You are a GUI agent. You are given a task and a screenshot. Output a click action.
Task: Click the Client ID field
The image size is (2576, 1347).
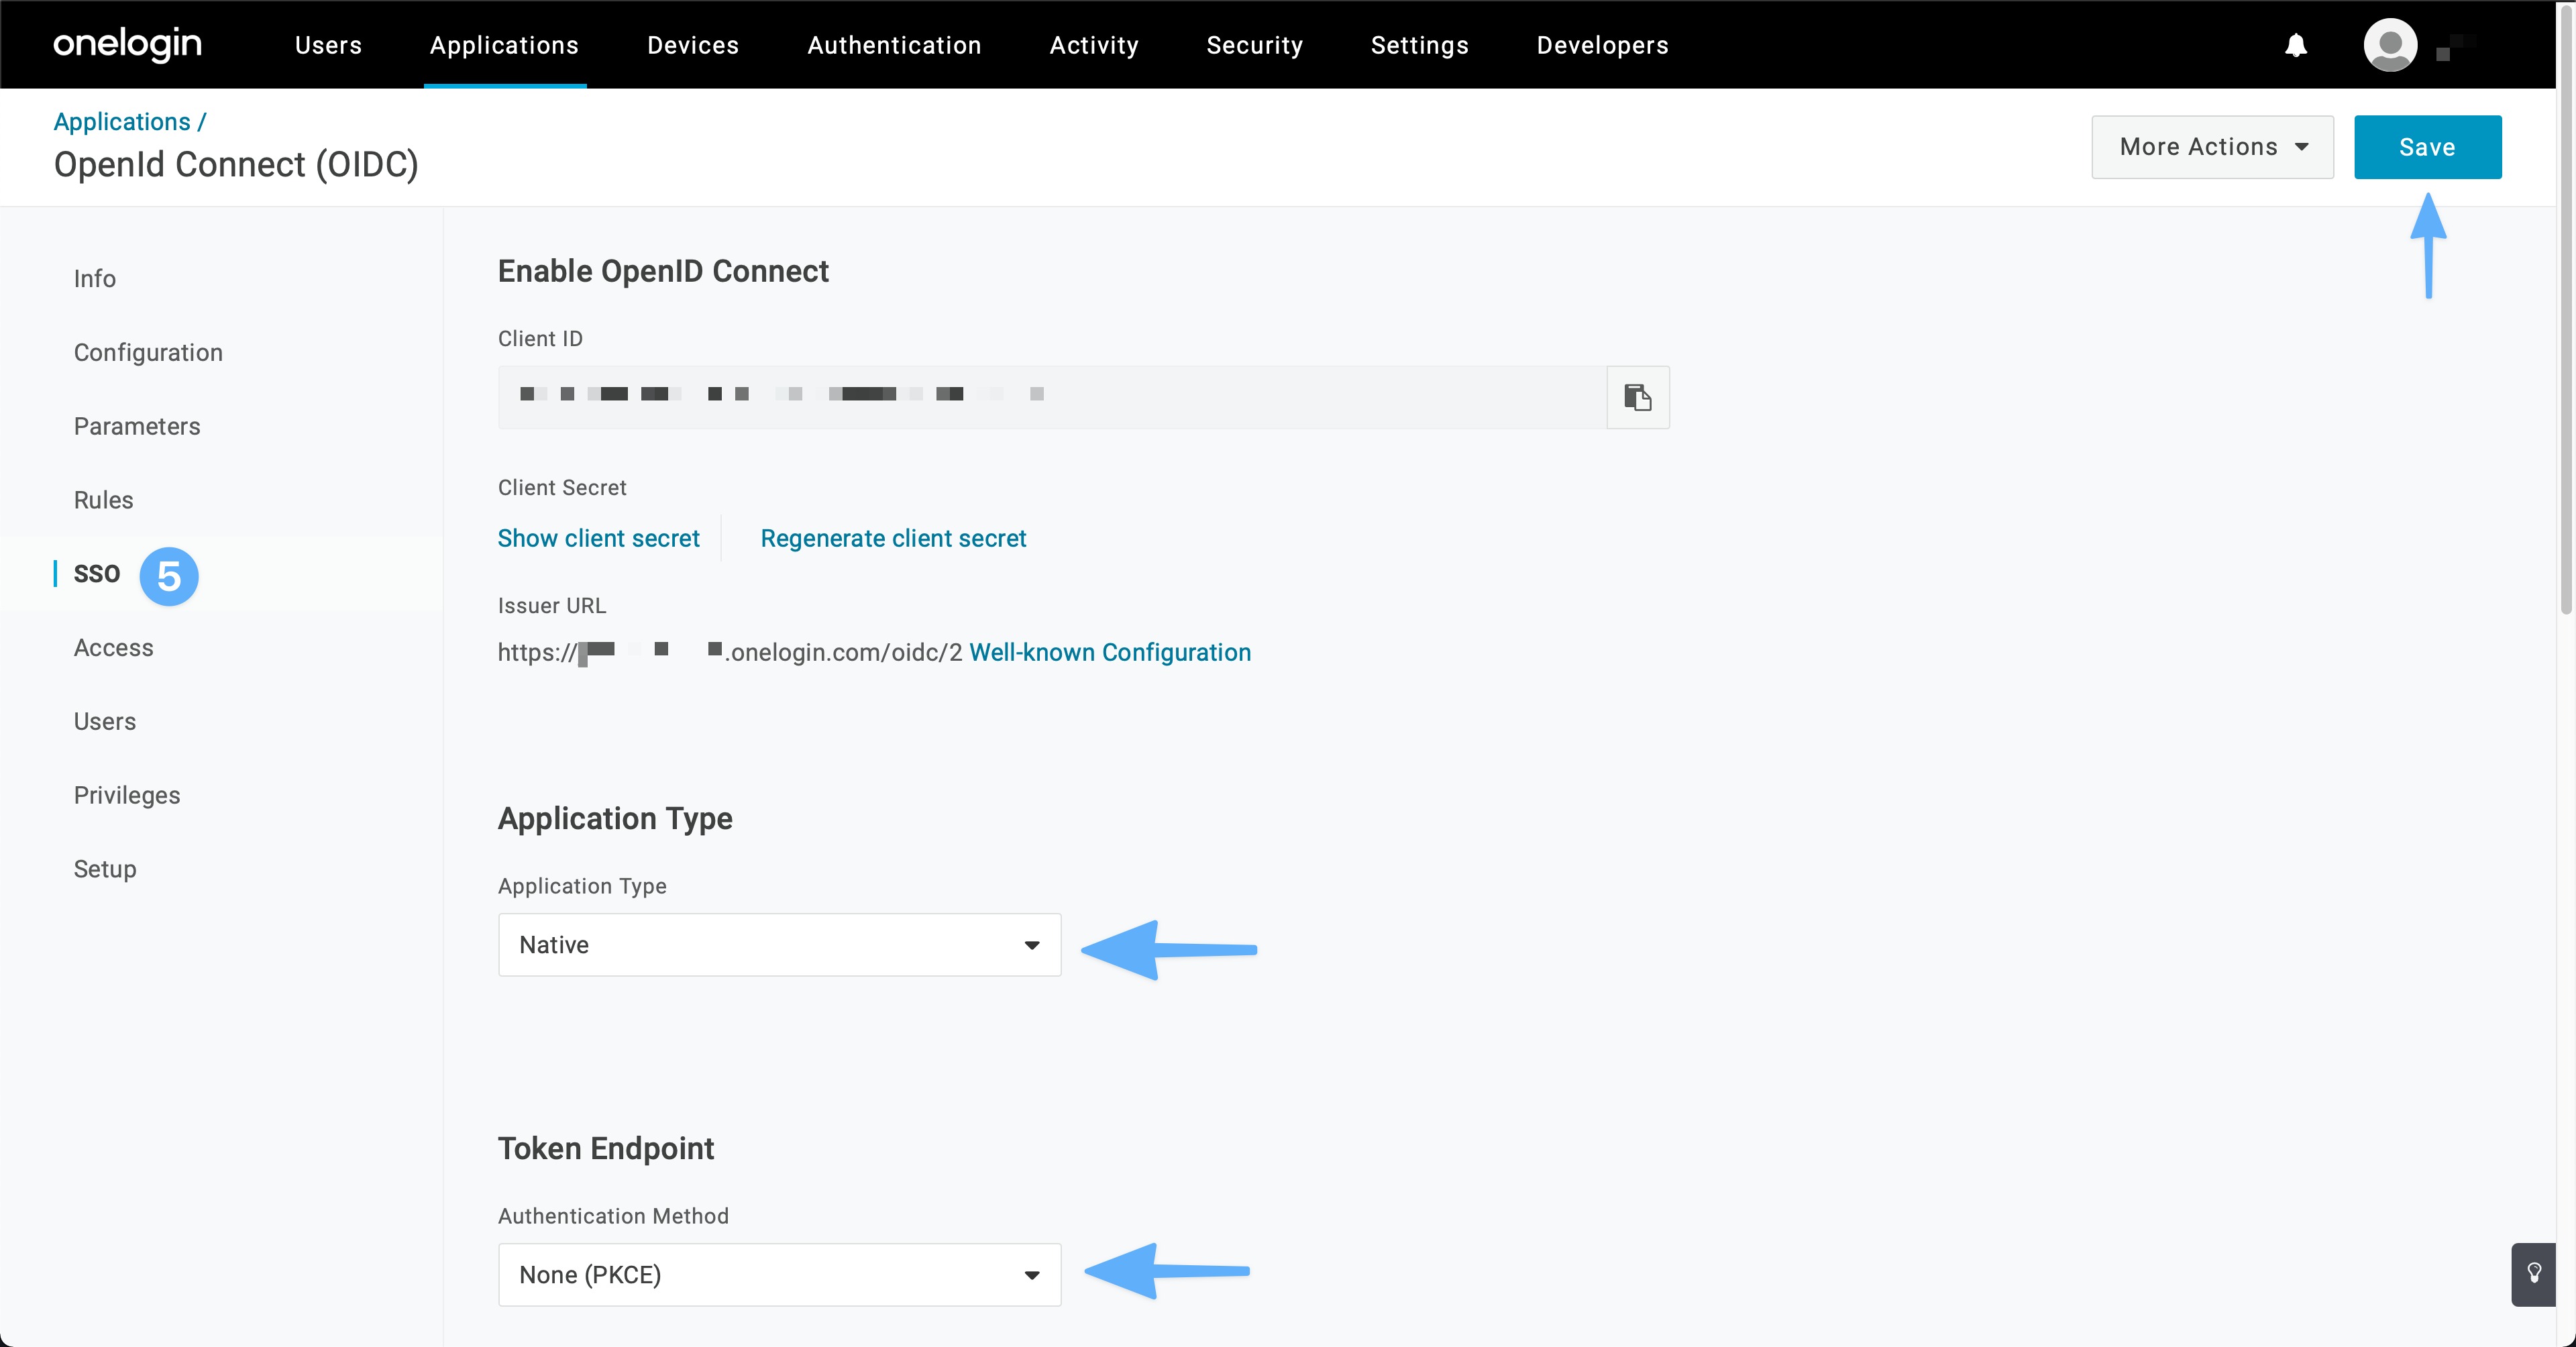(1052, 397)
